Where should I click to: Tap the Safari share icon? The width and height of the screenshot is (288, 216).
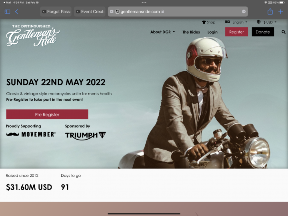270,12
